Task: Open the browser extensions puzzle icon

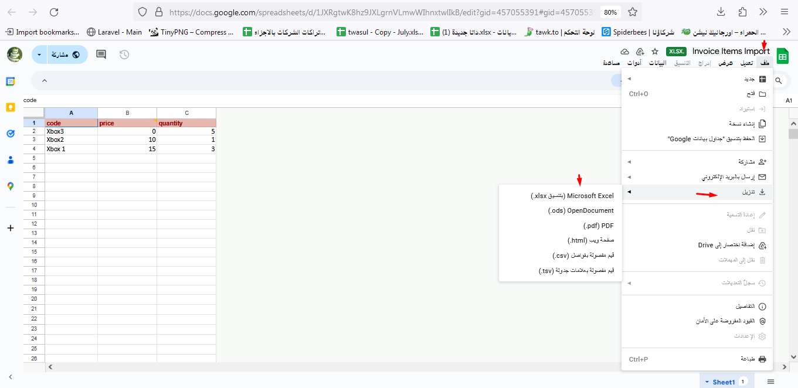Action: coord(742,12)
